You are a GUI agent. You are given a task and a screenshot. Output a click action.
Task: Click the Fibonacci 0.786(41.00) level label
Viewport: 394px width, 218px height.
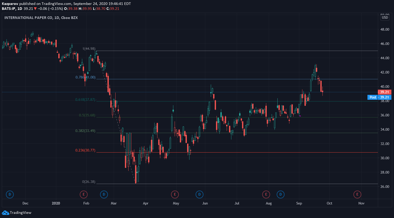click(85, 77)
